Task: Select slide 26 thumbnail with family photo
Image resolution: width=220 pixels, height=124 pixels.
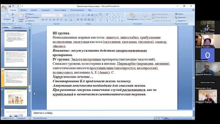Action: coord(16,97)
